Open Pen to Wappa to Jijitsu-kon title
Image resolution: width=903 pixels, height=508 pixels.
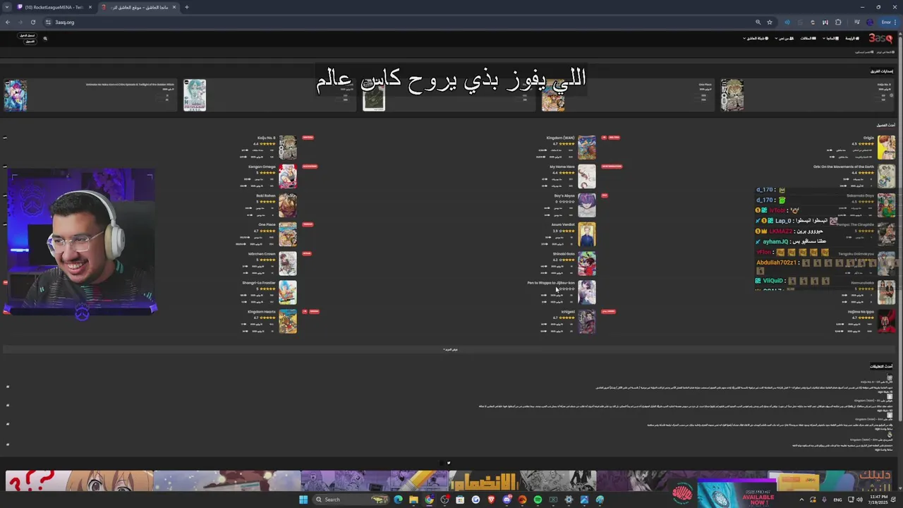coord(551,282)
